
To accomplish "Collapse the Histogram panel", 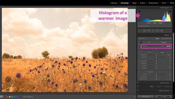I will (171, 8).
